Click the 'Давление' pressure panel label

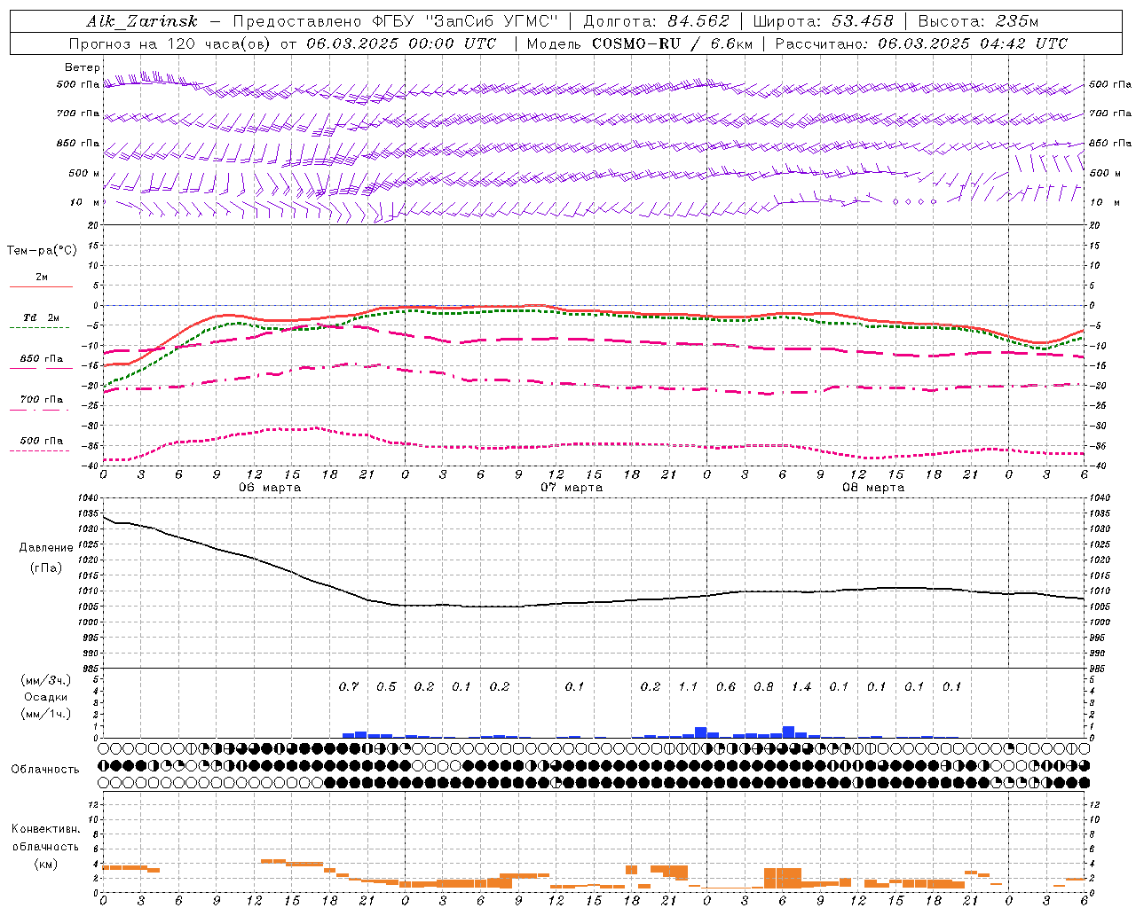[x=46, y=548]
